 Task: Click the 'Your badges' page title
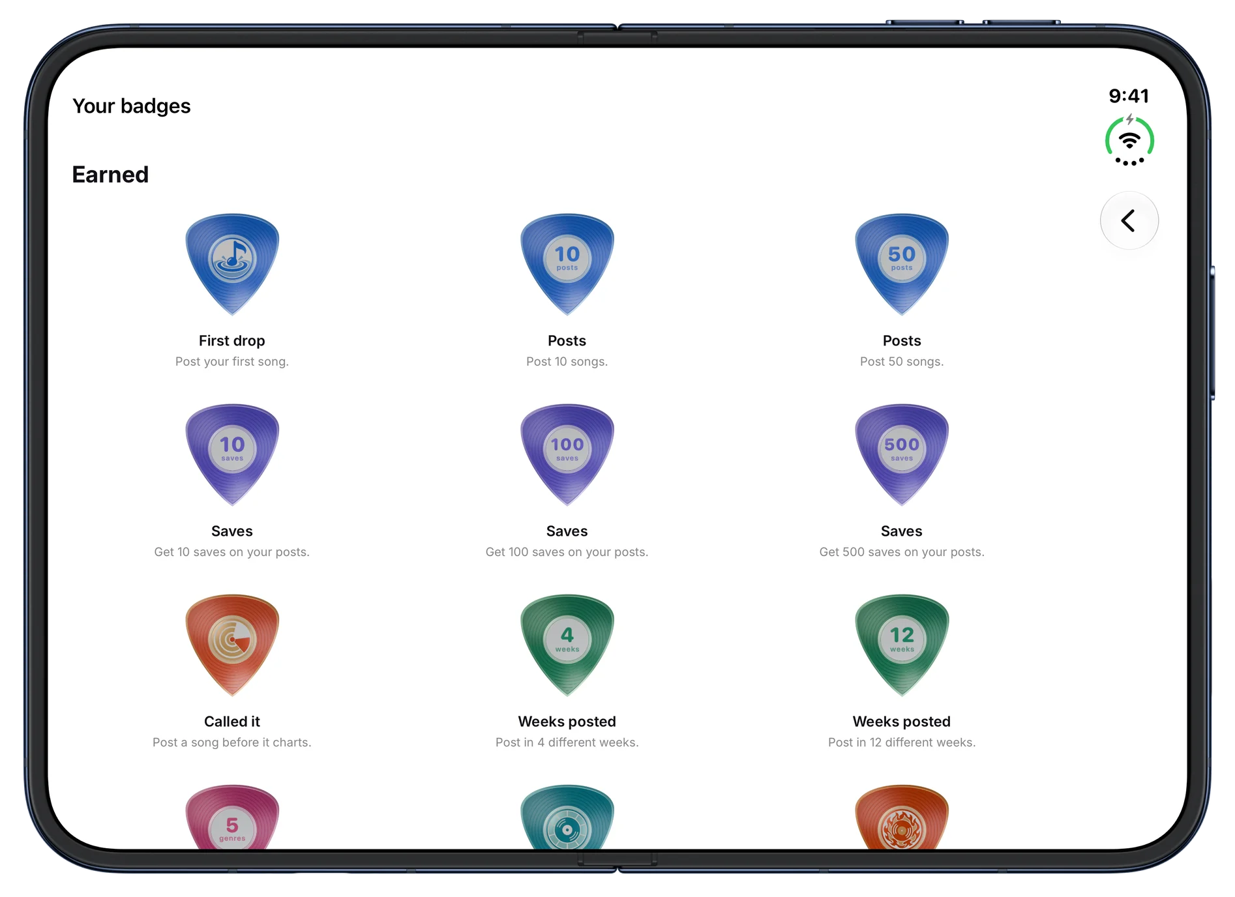click(132, 106)
